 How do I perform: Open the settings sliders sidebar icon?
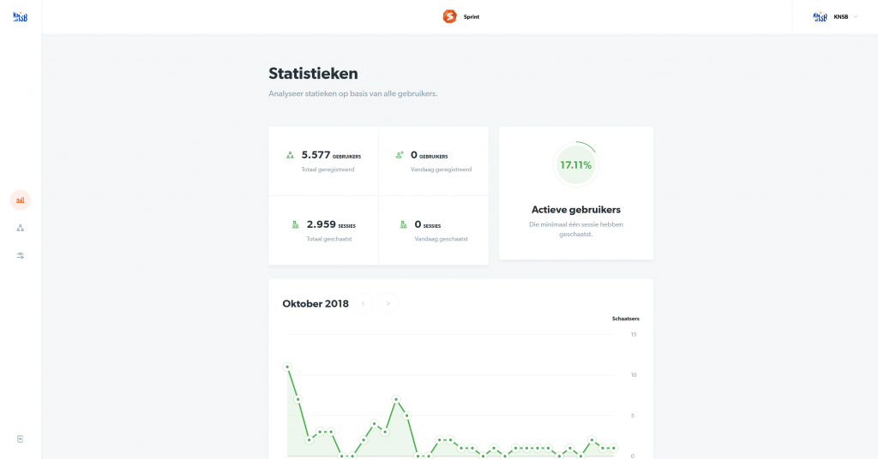(20, 255)
